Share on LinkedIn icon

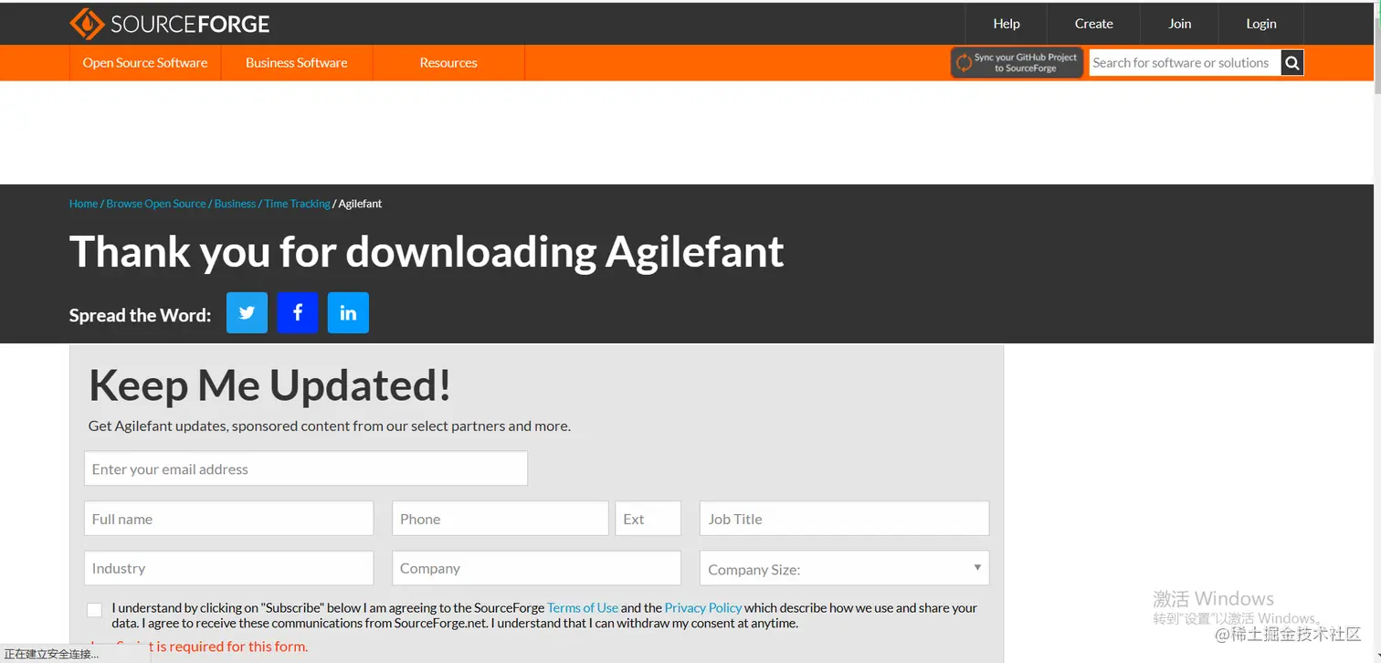coord(348,312)
